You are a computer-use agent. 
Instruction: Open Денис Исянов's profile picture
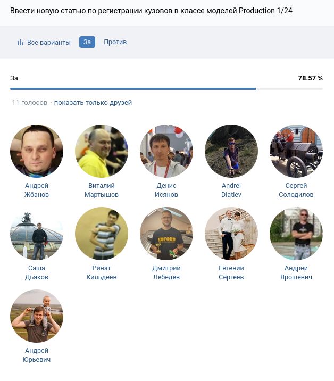[166, 151]
